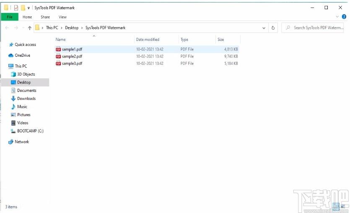Click the New Folder icon in the title bar
Viewport: 350px width, 213px height.
[23, 8]
